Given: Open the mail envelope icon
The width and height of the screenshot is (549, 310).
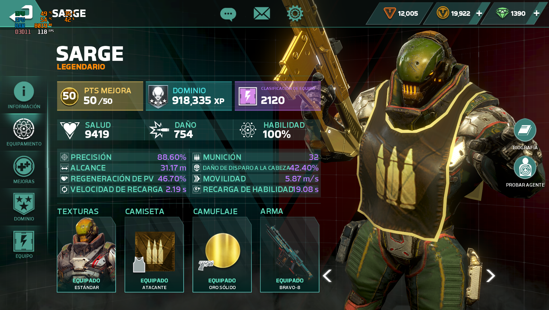Looking at the screenshot, I should pyautogui.click(x=262, y=13).
